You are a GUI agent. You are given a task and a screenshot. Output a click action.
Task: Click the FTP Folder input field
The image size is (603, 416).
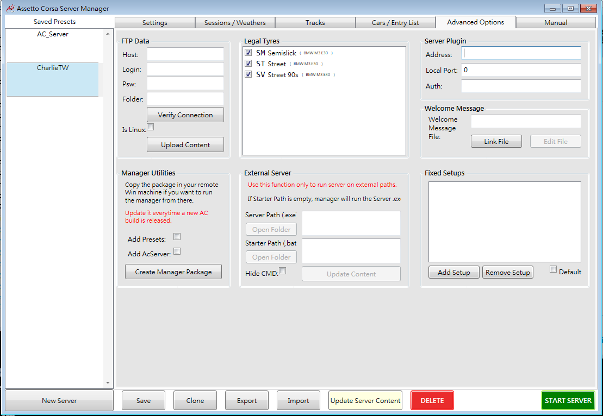click(x=185, y=99)
